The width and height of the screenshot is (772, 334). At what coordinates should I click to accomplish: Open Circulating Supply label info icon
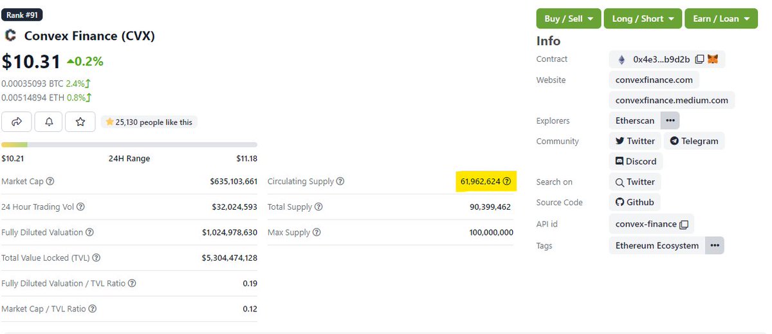(x=340, y=181)
